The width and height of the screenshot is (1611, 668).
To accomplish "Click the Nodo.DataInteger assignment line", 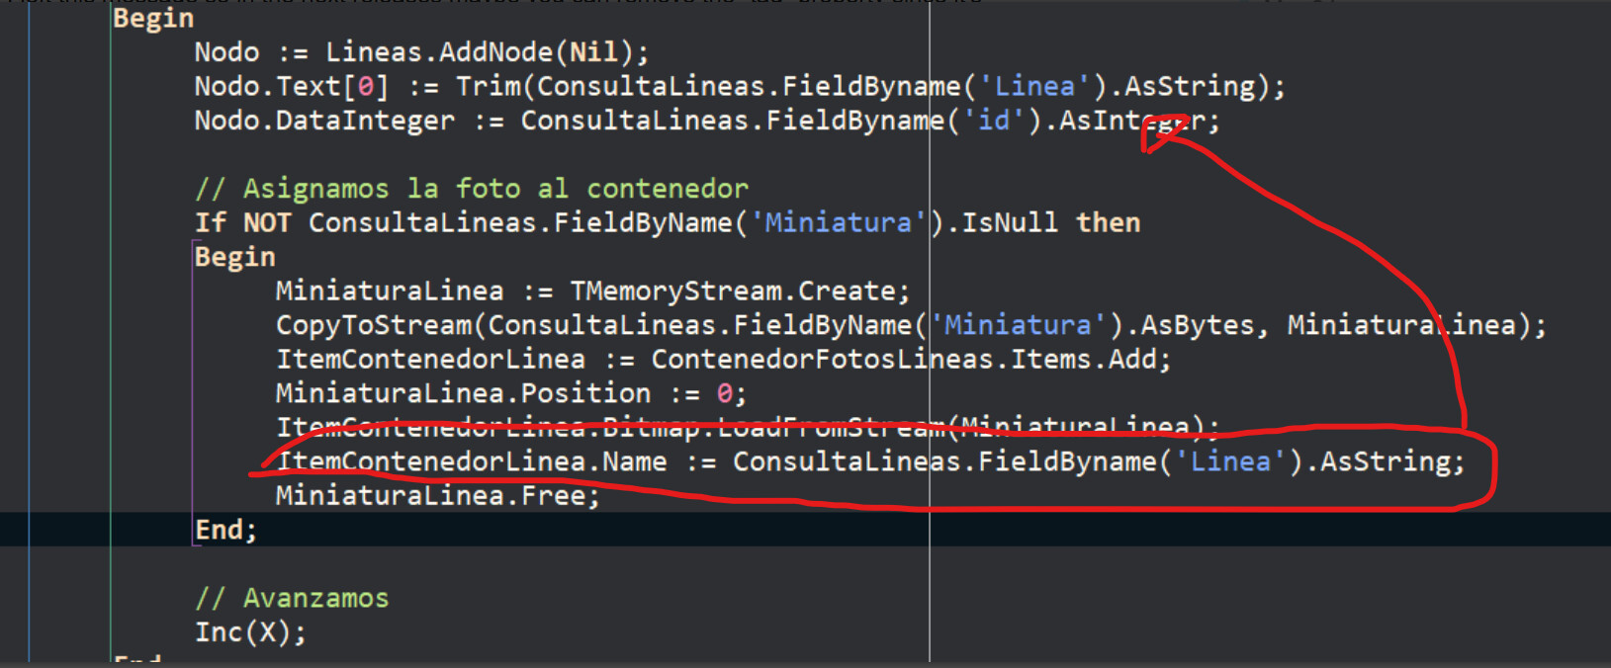I will point(707,121).
